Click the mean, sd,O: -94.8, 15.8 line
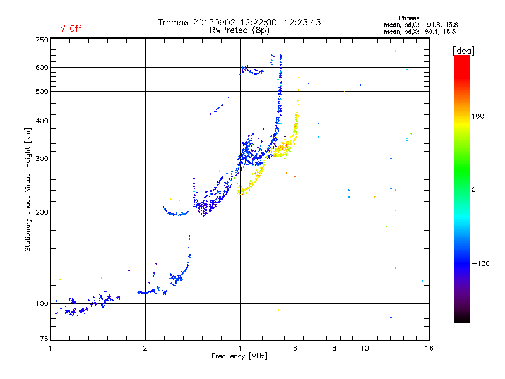This screenshot has height=379, width=505. click(420, 25)
